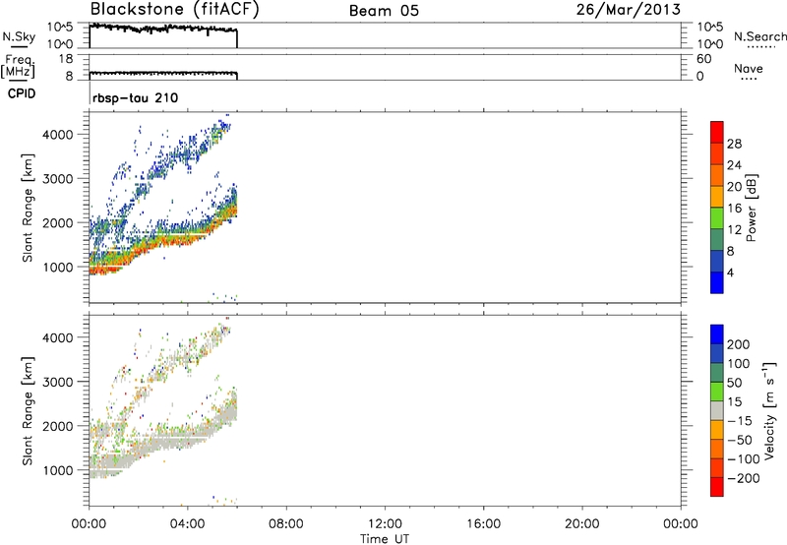The height and width of the screenshot is (545, 787).
Task: Click the 2000 tick on the velocity panel
Action: 57,426
